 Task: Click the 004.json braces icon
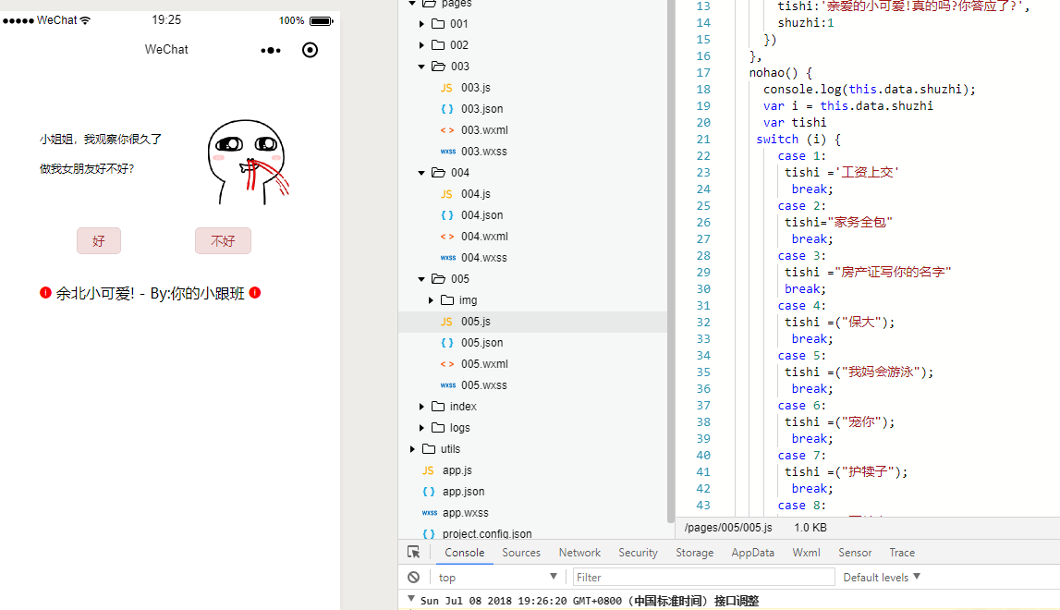click(x=447, y=215)
